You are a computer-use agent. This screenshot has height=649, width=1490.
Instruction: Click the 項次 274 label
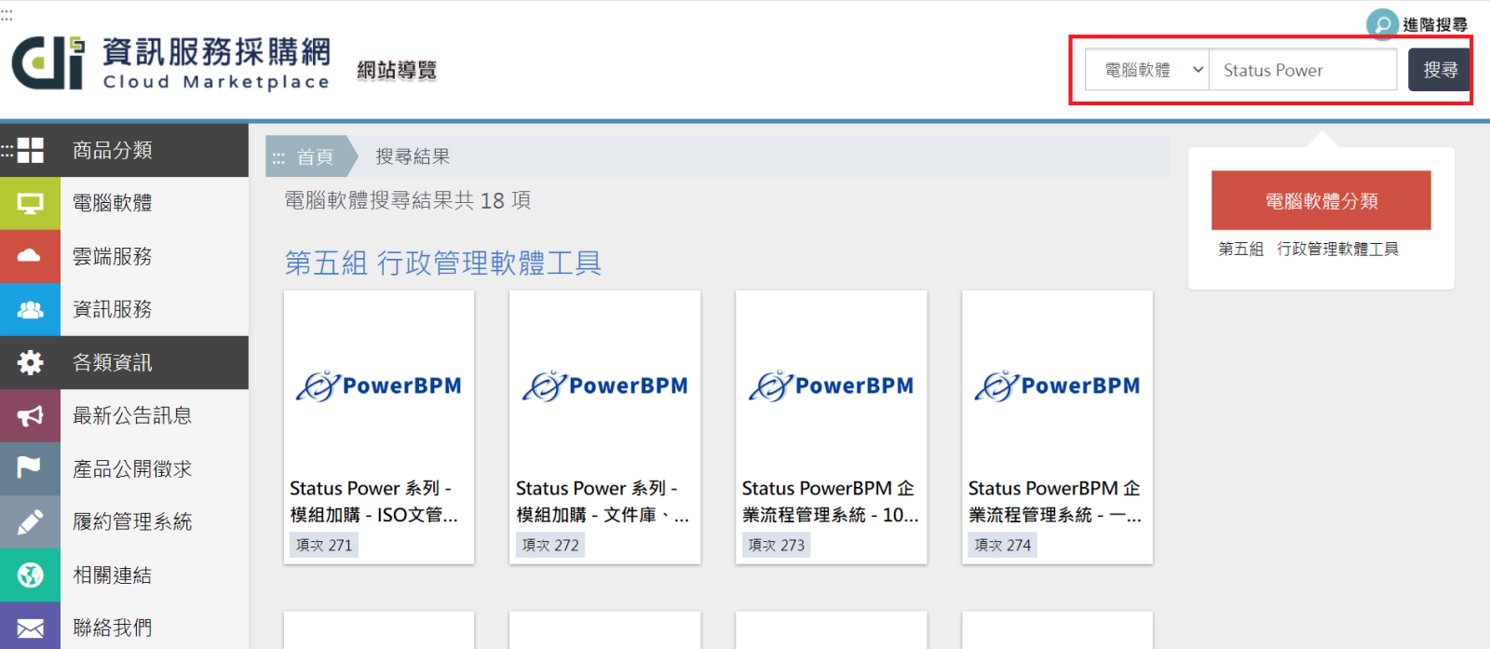coord(1003,545)
